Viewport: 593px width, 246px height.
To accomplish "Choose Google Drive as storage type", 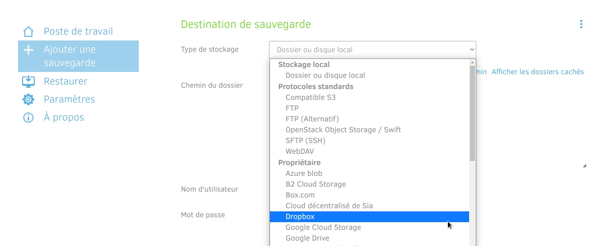I will tap(307, 238).
